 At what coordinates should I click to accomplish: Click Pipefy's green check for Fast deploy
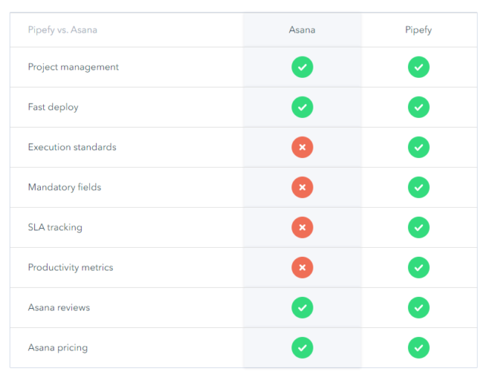(419, 107)
